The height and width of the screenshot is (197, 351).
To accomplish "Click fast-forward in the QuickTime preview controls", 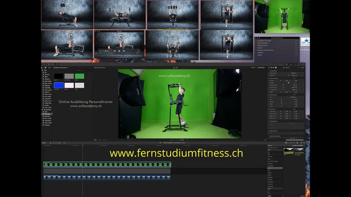I will coord(124,51).
